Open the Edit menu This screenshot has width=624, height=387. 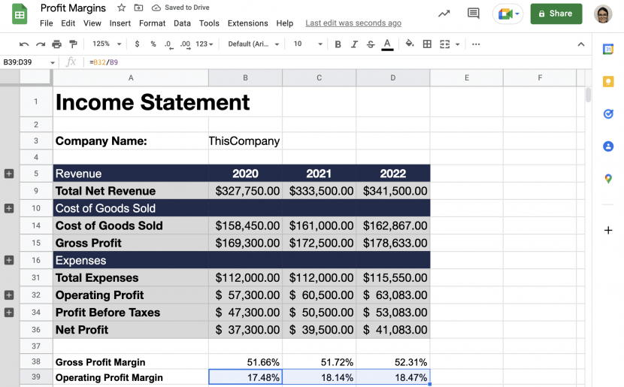coord(68,23)
